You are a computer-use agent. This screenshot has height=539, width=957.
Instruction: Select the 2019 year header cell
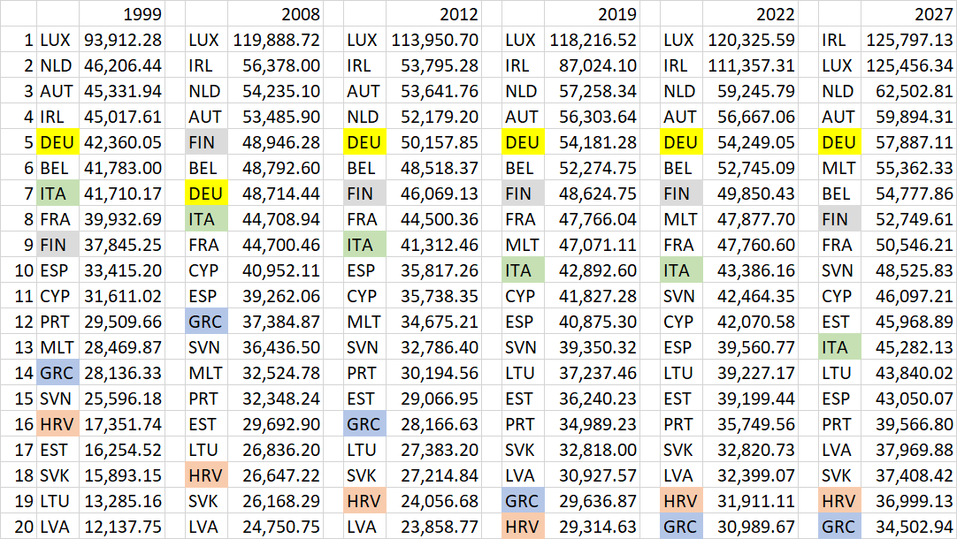coord(592,13)
